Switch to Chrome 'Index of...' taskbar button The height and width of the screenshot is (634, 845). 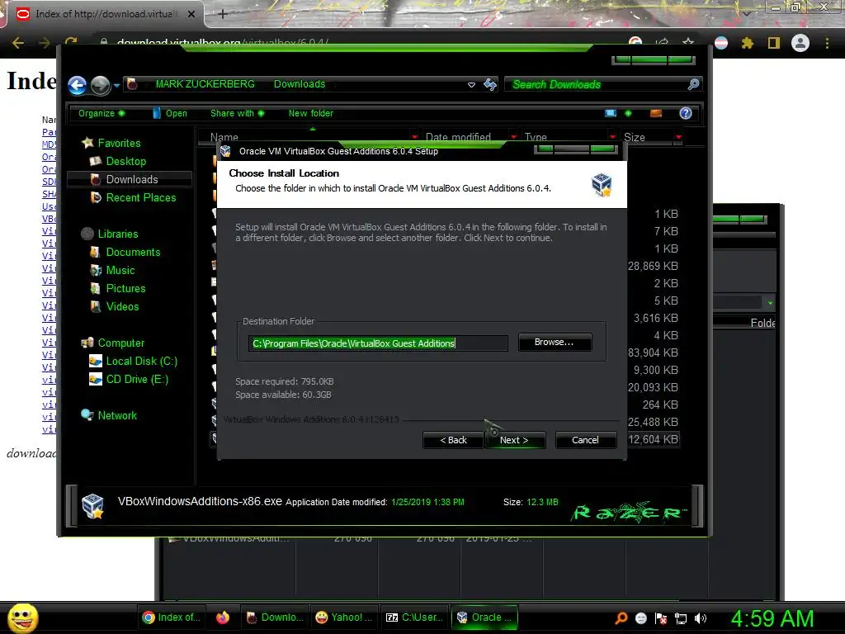point(172,617)
